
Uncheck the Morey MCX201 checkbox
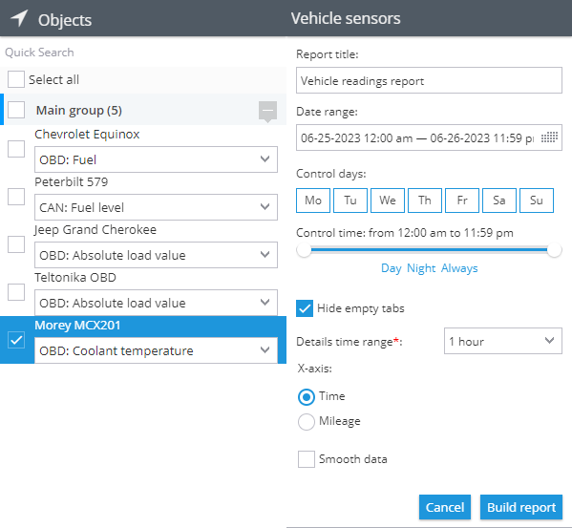tap(16, 340)
